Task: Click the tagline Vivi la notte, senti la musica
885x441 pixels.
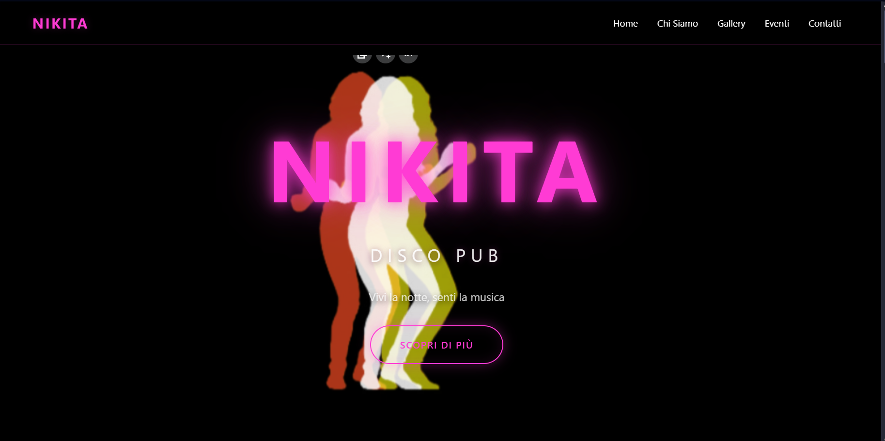Action: pyautogui.click(x=436, y=297)
